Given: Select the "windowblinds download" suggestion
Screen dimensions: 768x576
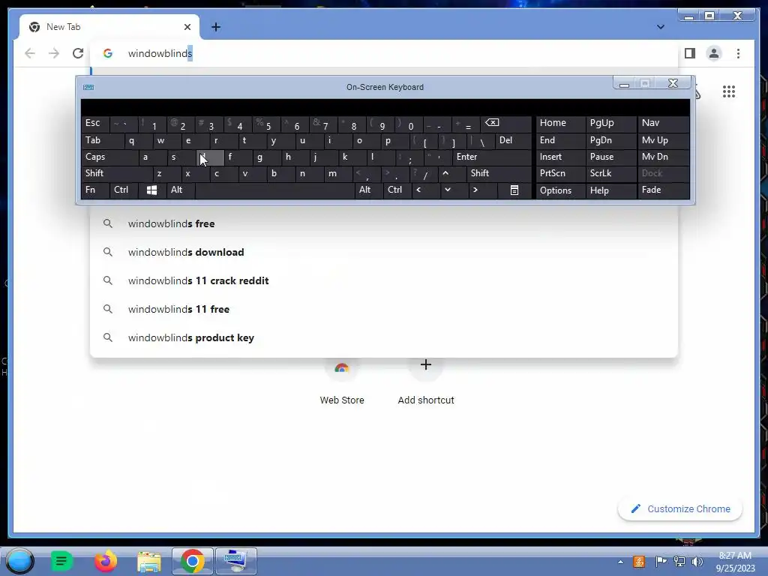Looking at the screenshot, I should tap(384, 252).
